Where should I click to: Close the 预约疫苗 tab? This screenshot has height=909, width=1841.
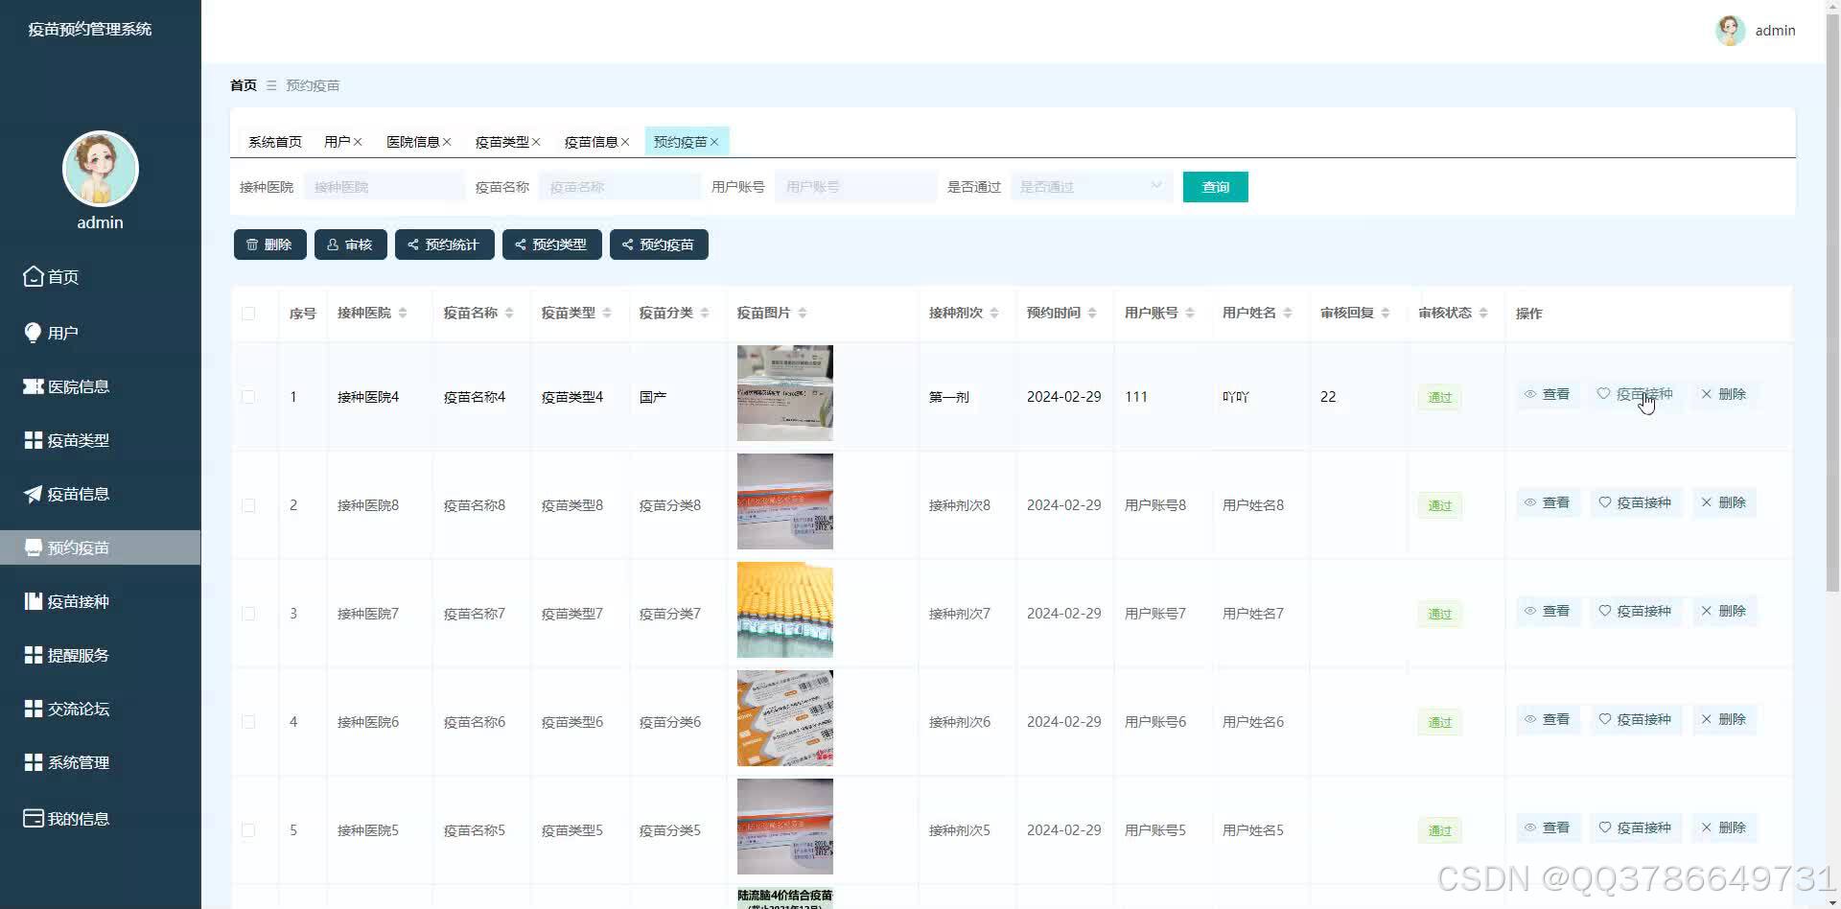(x=714, y=142)
